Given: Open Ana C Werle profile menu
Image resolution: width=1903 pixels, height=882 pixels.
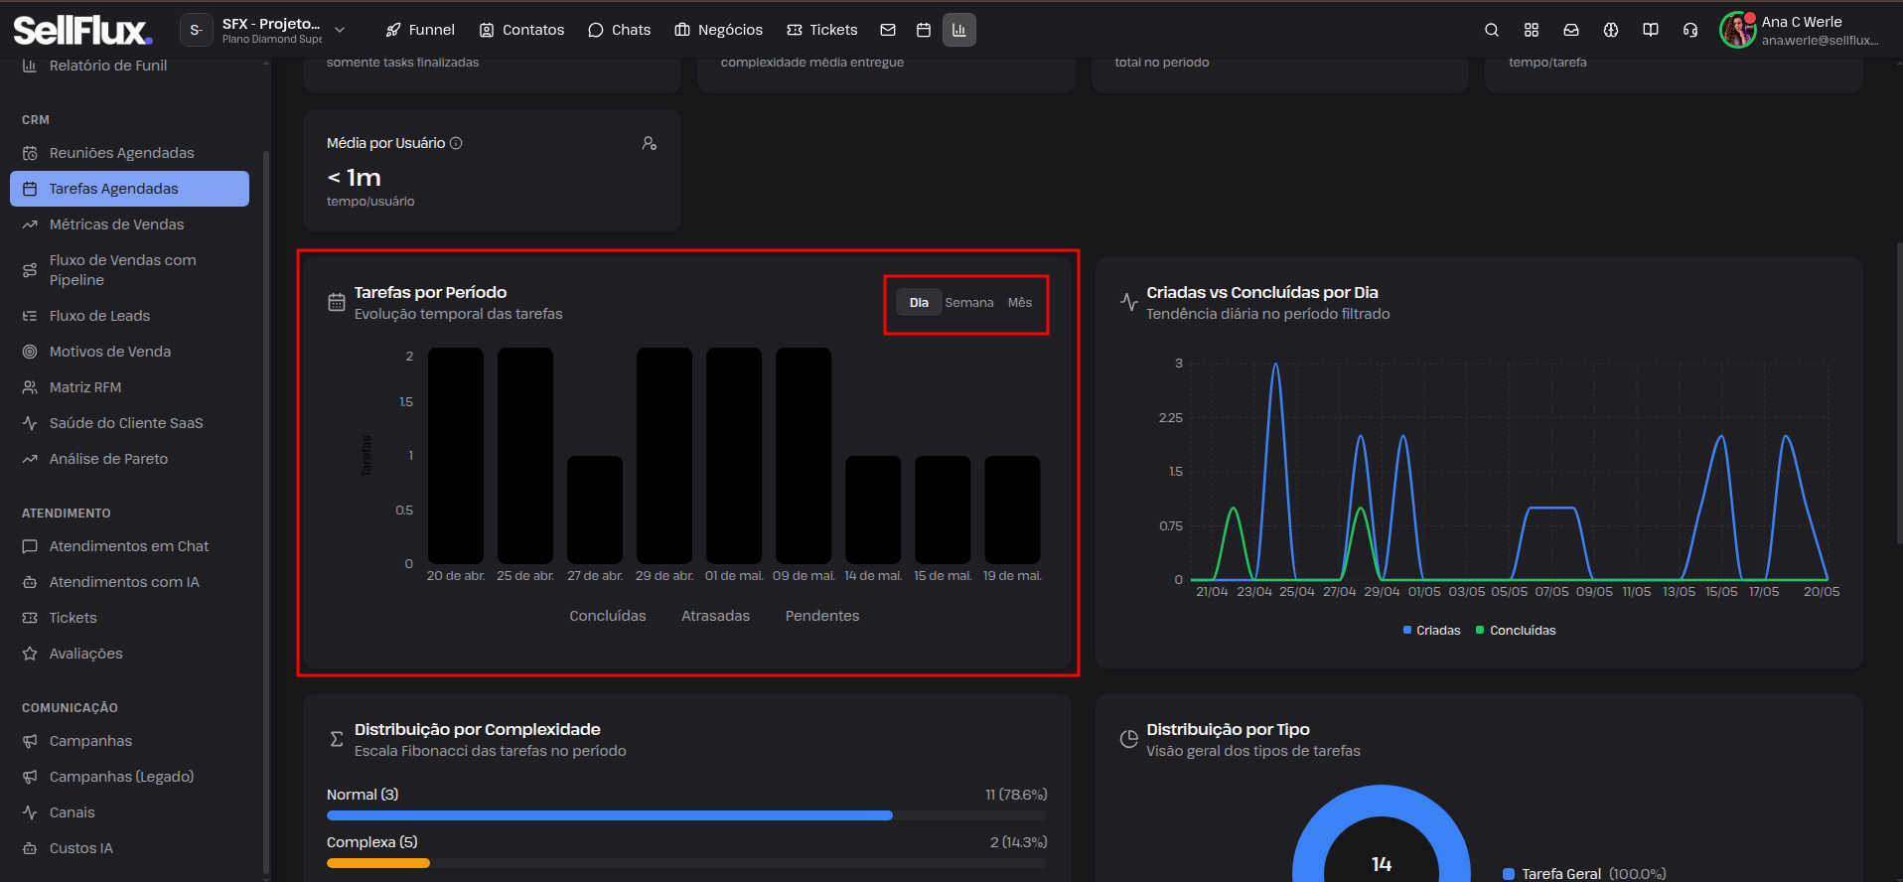Looking at the screenshot, I should pyautogui.click(x=1800, y=30).
